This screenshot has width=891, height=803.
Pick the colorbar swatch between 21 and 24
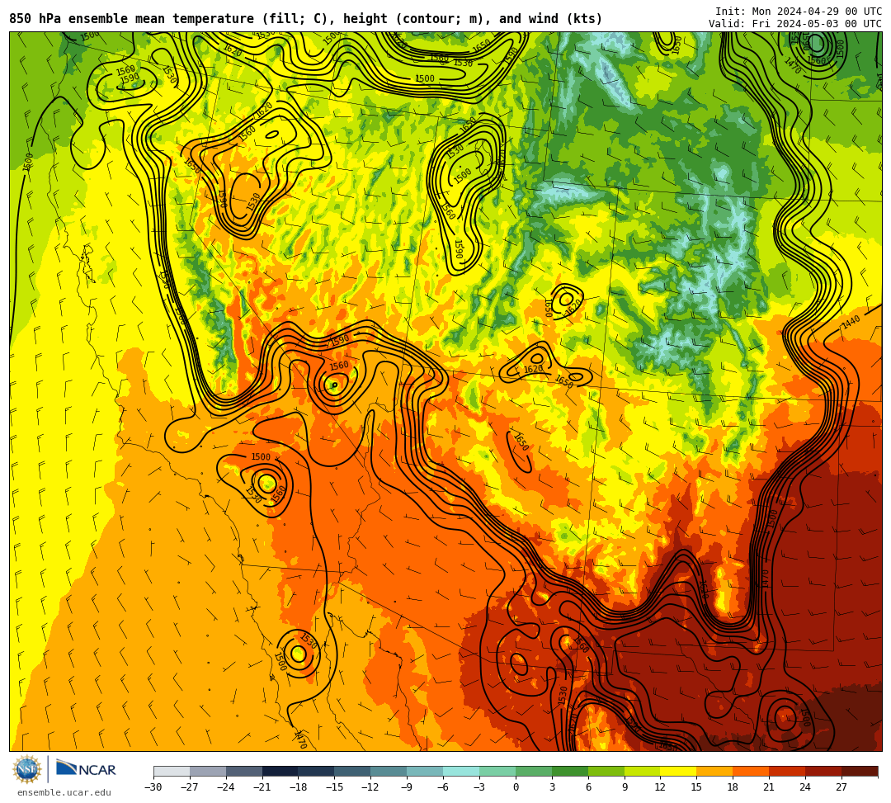tap(787, 771)
